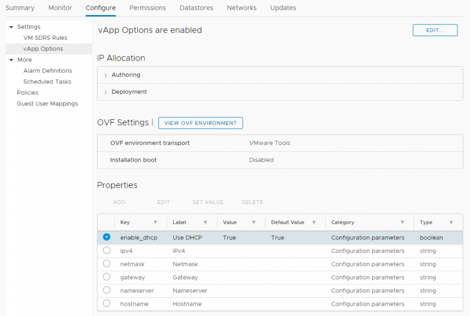Select Scheduled Tasks in the sidebar
470x316 pixels.
(47, 82)
